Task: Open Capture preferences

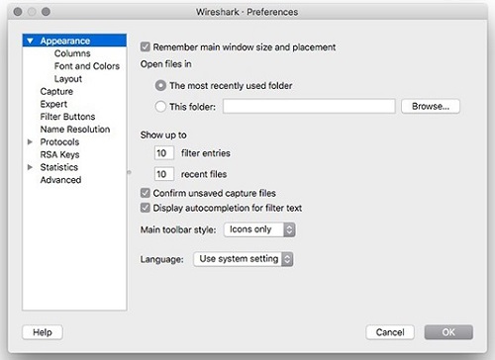Action: (x=56, y=91)
